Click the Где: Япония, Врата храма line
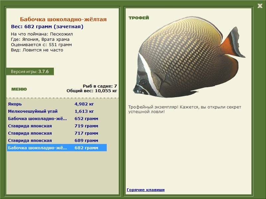The height and width of the screenshot is (199, 266). (x=40, y=39)
